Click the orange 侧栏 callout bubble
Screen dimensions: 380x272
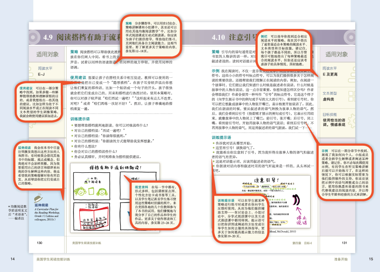pyautogui.click(x=284, y=50)
